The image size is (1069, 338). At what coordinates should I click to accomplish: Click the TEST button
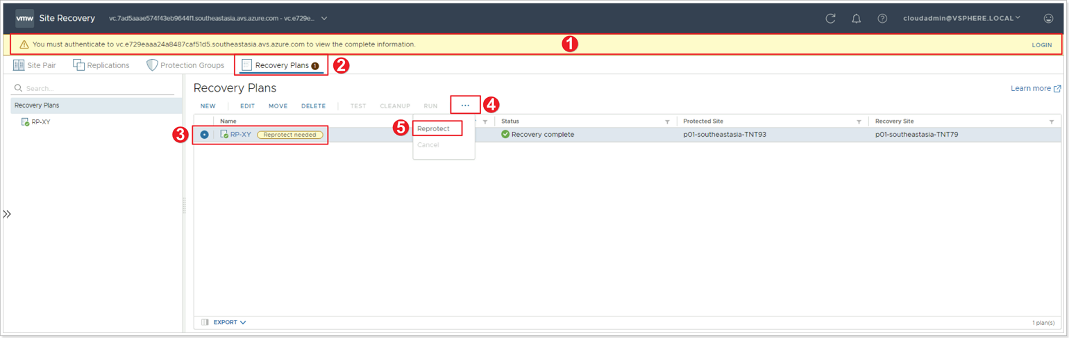pyautogui.click(x=358, y=106)
